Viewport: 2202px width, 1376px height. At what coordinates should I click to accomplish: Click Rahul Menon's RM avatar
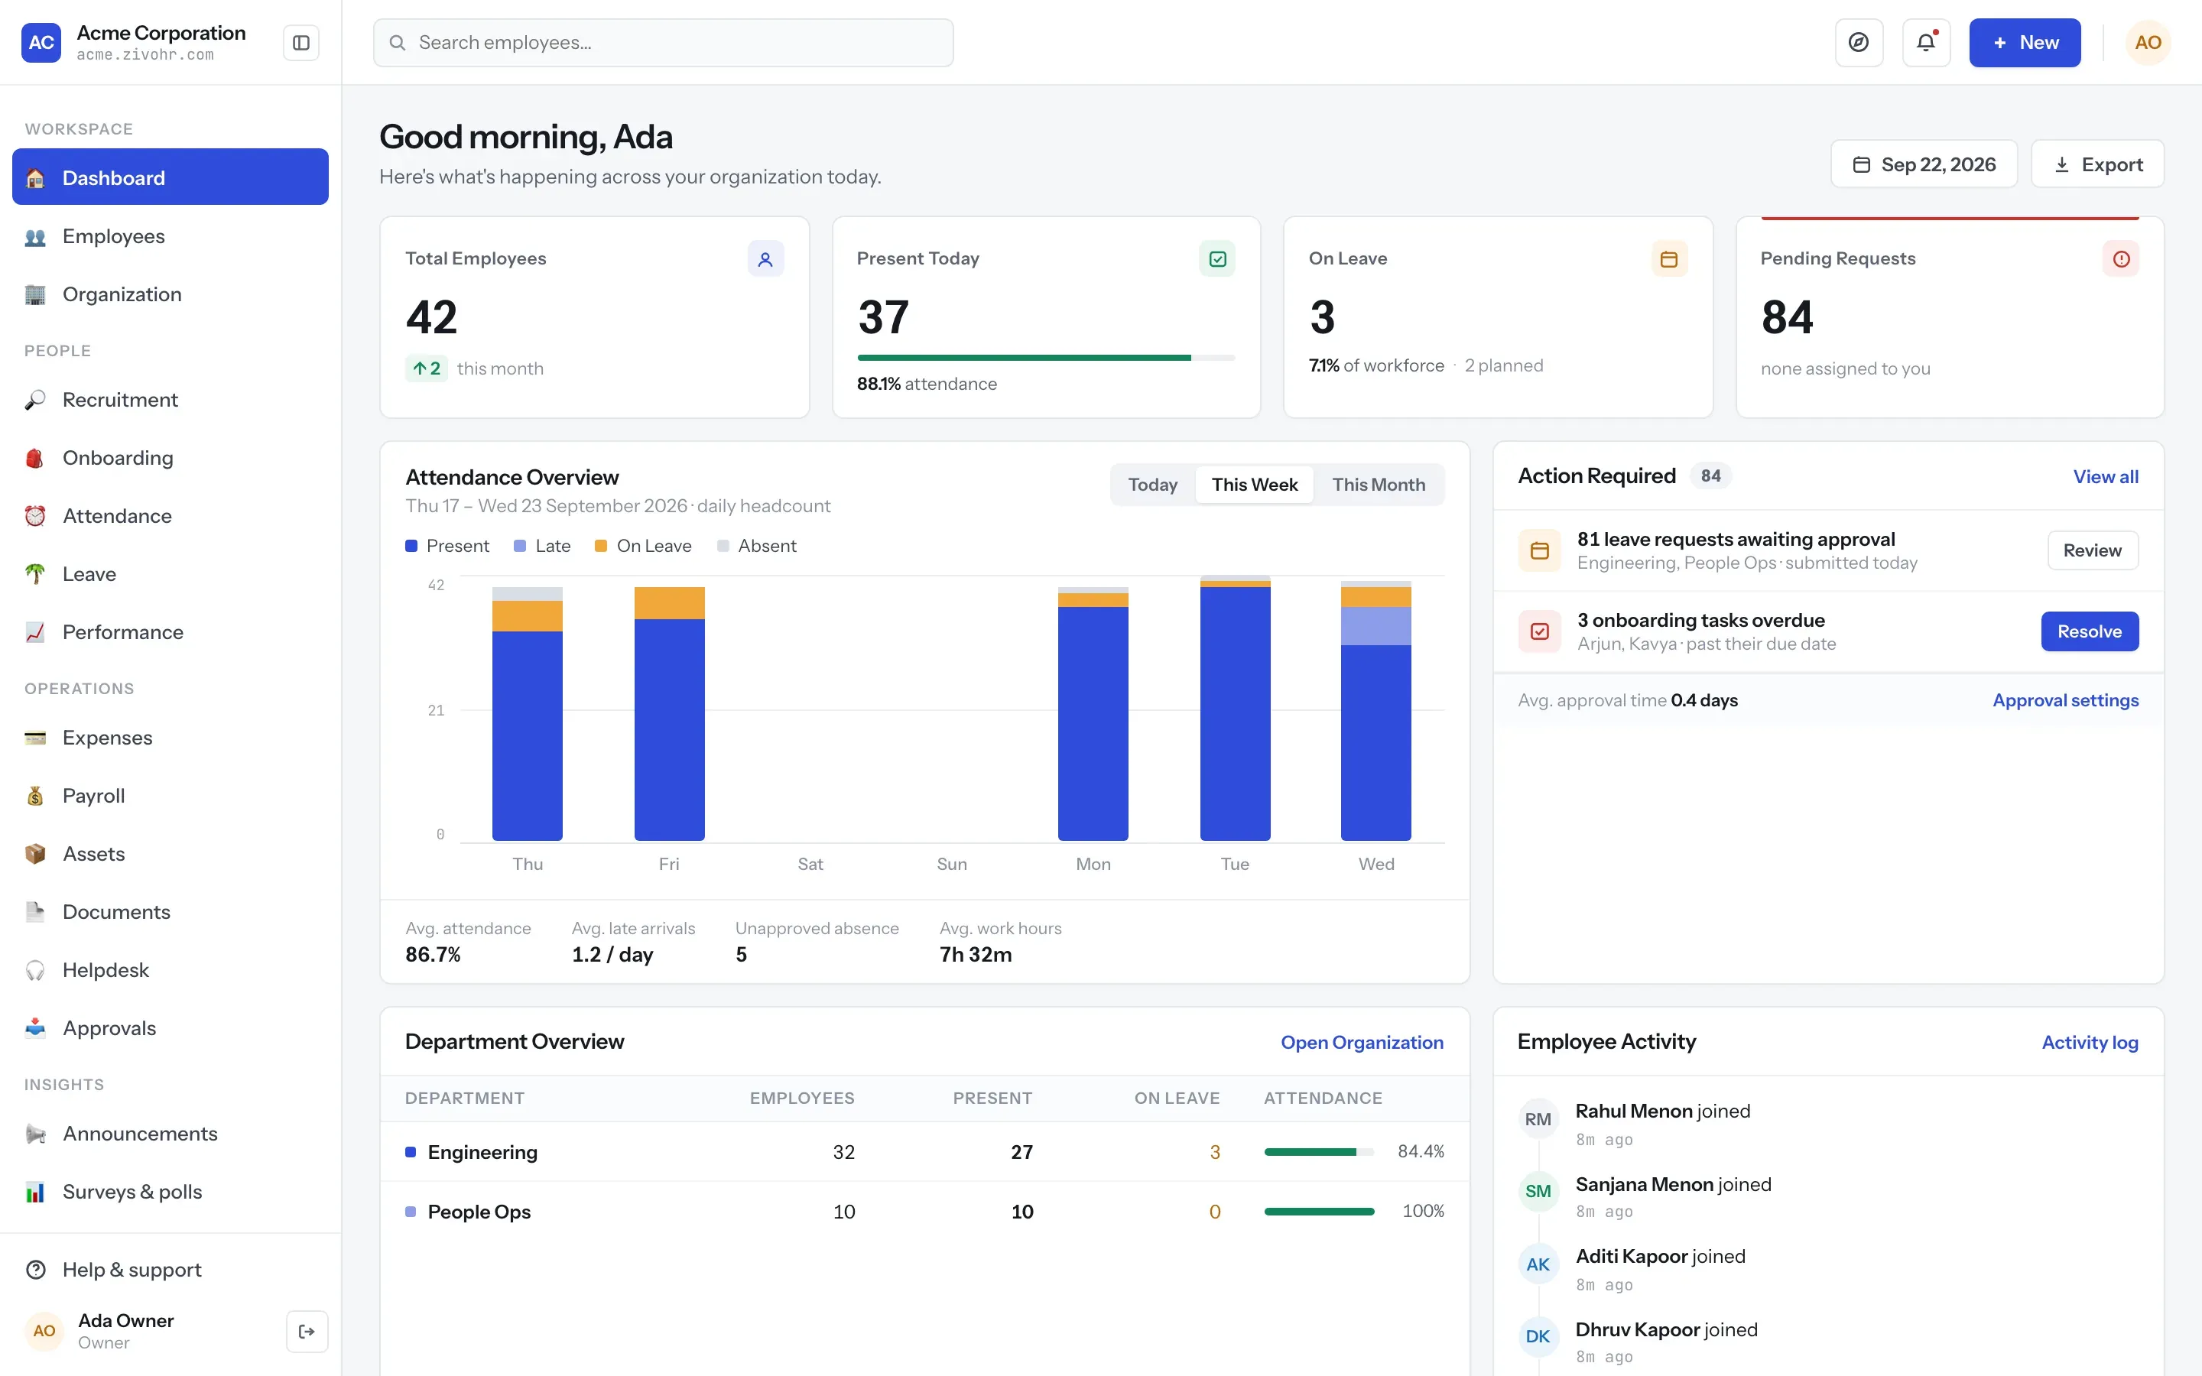(1538, 1119)
